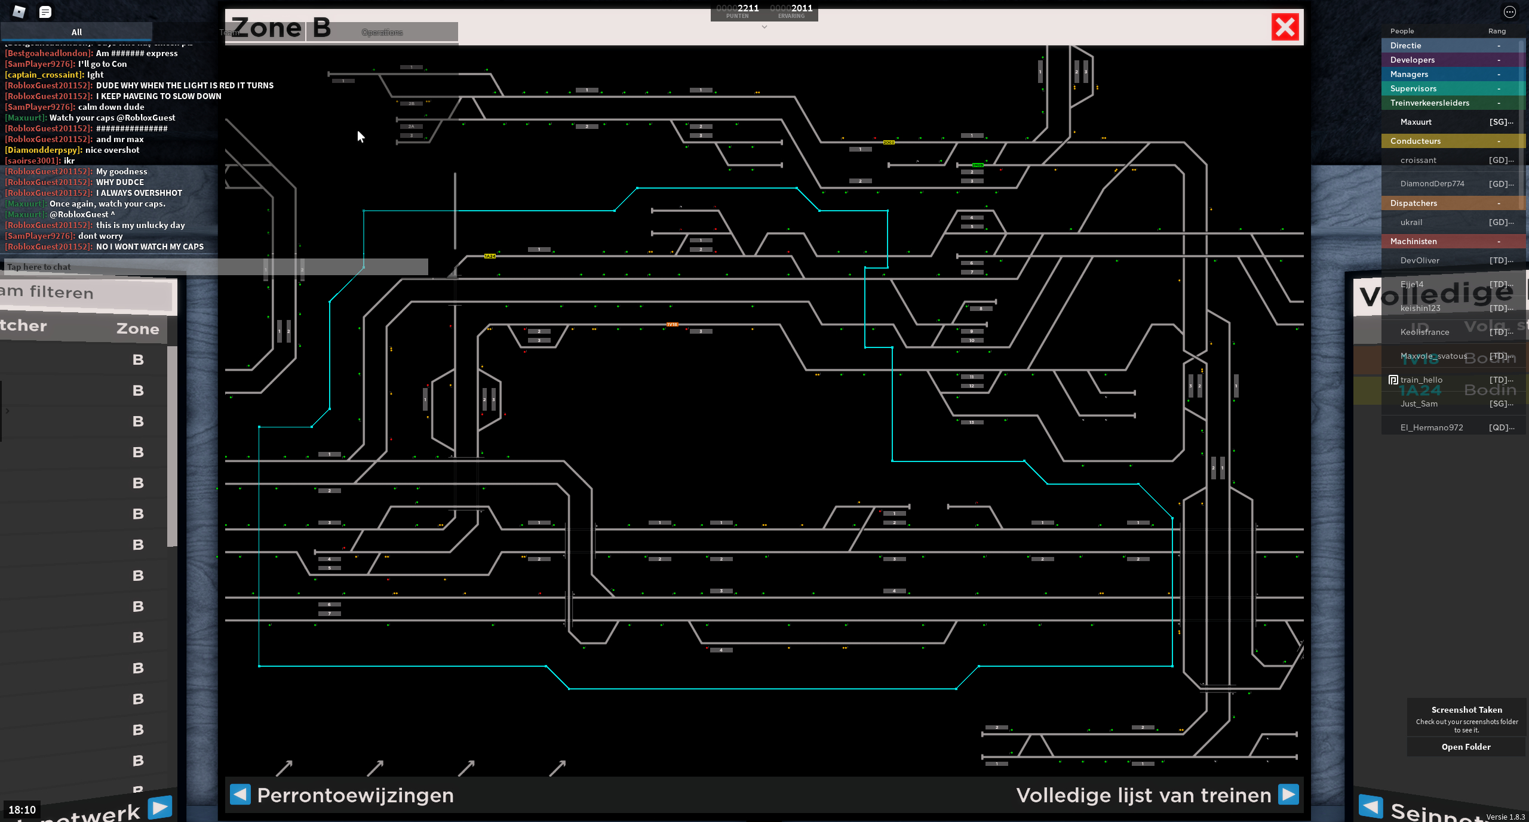Open the more options ellipsis icon
This screenshot has width=1529, height=822.
(x=1509, y=12)
